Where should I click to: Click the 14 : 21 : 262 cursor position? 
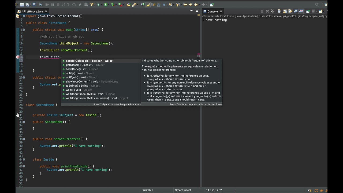214,190
